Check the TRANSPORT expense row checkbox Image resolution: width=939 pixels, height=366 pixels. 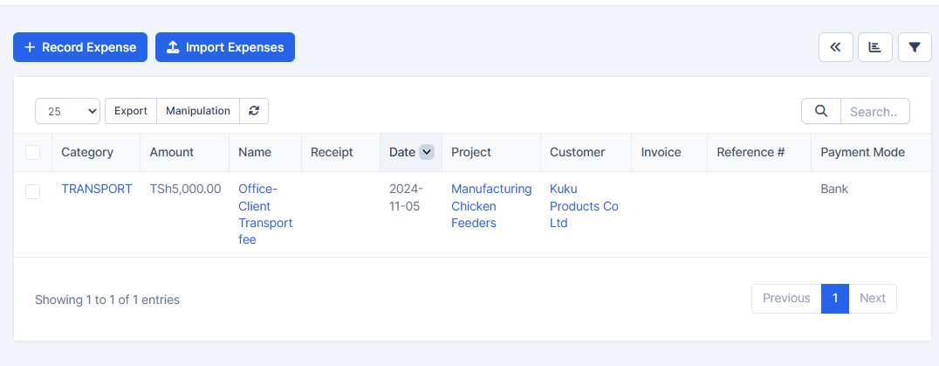[33, 191]
